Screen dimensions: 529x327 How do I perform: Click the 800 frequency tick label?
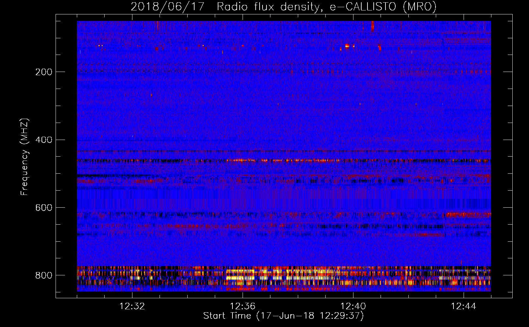(44, 275)
